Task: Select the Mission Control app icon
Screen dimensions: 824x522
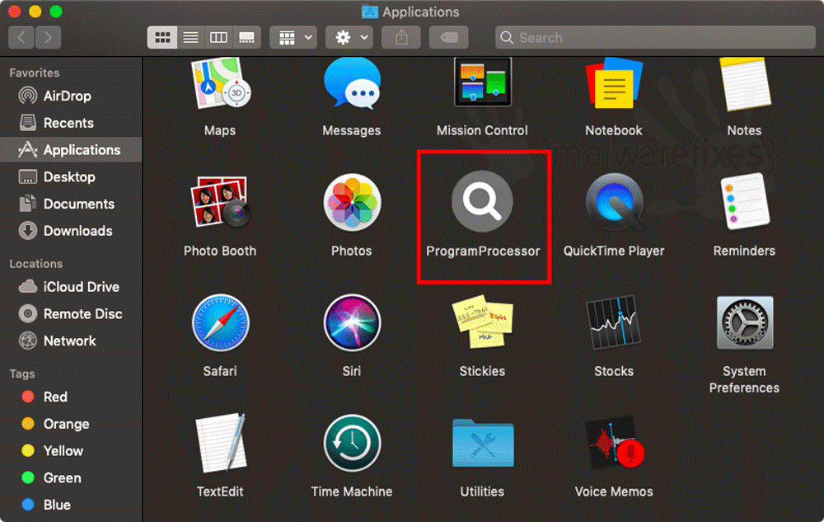Action: click(482, 82)
